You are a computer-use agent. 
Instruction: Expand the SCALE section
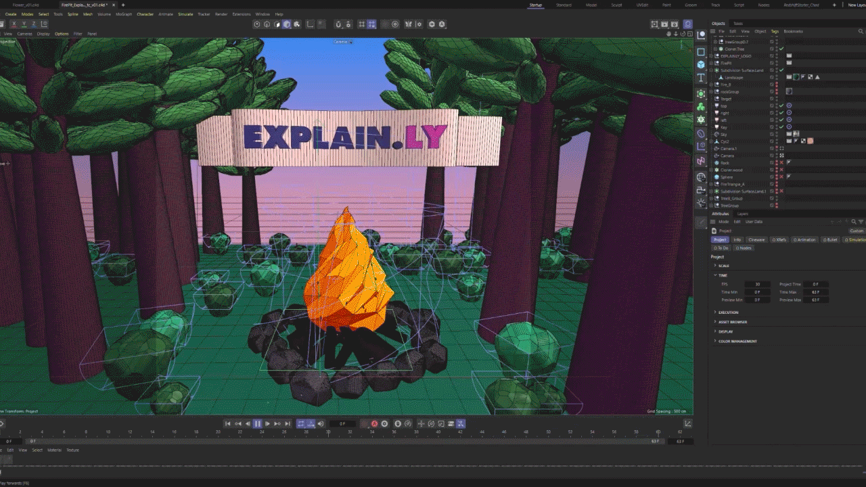[x=715, y=266]
